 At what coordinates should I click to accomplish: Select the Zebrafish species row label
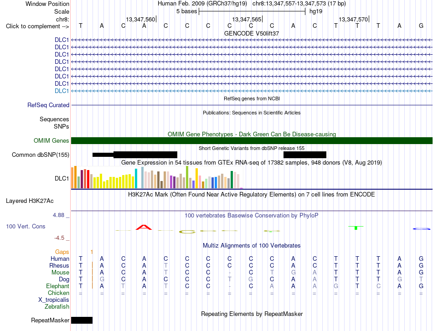(x=57, y=306)
